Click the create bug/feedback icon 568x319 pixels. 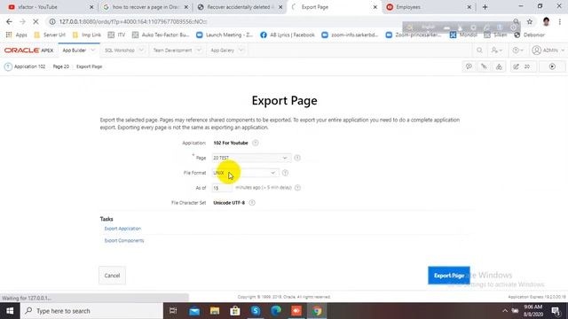point(484,66)
